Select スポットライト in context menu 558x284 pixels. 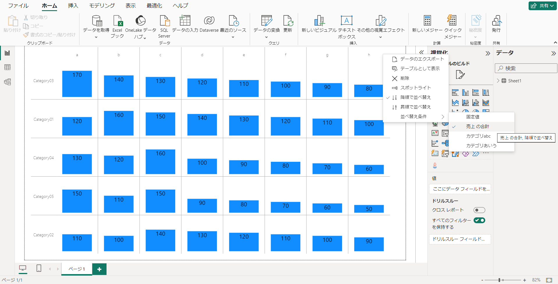(x=416, y=88)
